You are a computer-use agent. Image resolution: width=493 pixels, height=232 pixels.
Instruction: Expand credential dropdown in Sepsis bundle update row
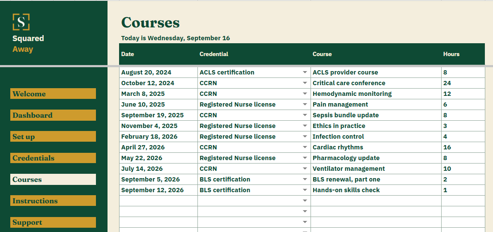[x=305, y=115]
